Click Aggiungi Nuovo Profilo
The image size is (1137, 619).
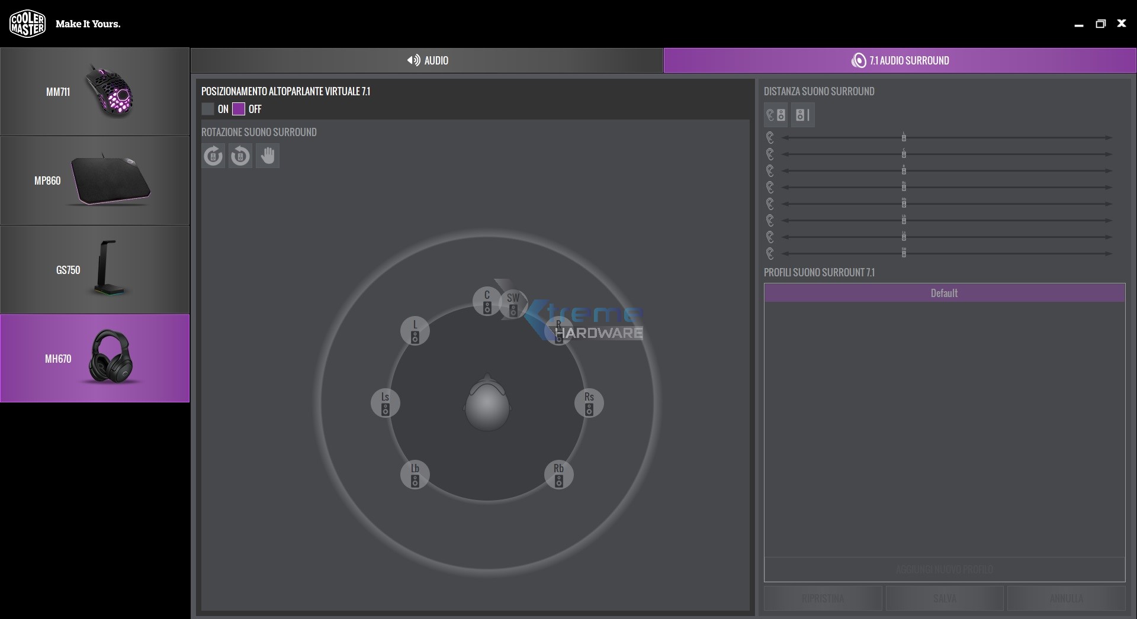tap(945, 569)
